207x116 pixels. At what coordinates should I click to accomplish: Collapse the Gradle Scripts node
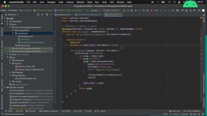5,87
